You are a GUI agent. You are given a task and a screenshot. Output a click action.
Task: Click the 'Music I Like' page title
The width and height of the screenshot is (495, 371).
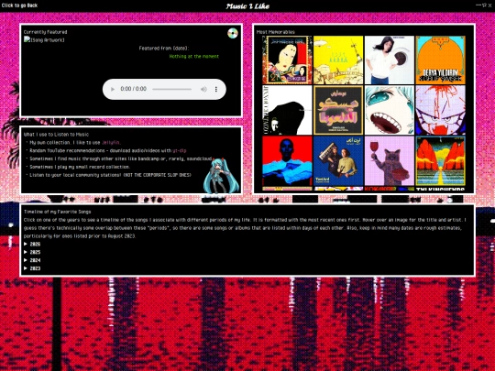pyautogui.click(x=247, y=6)
